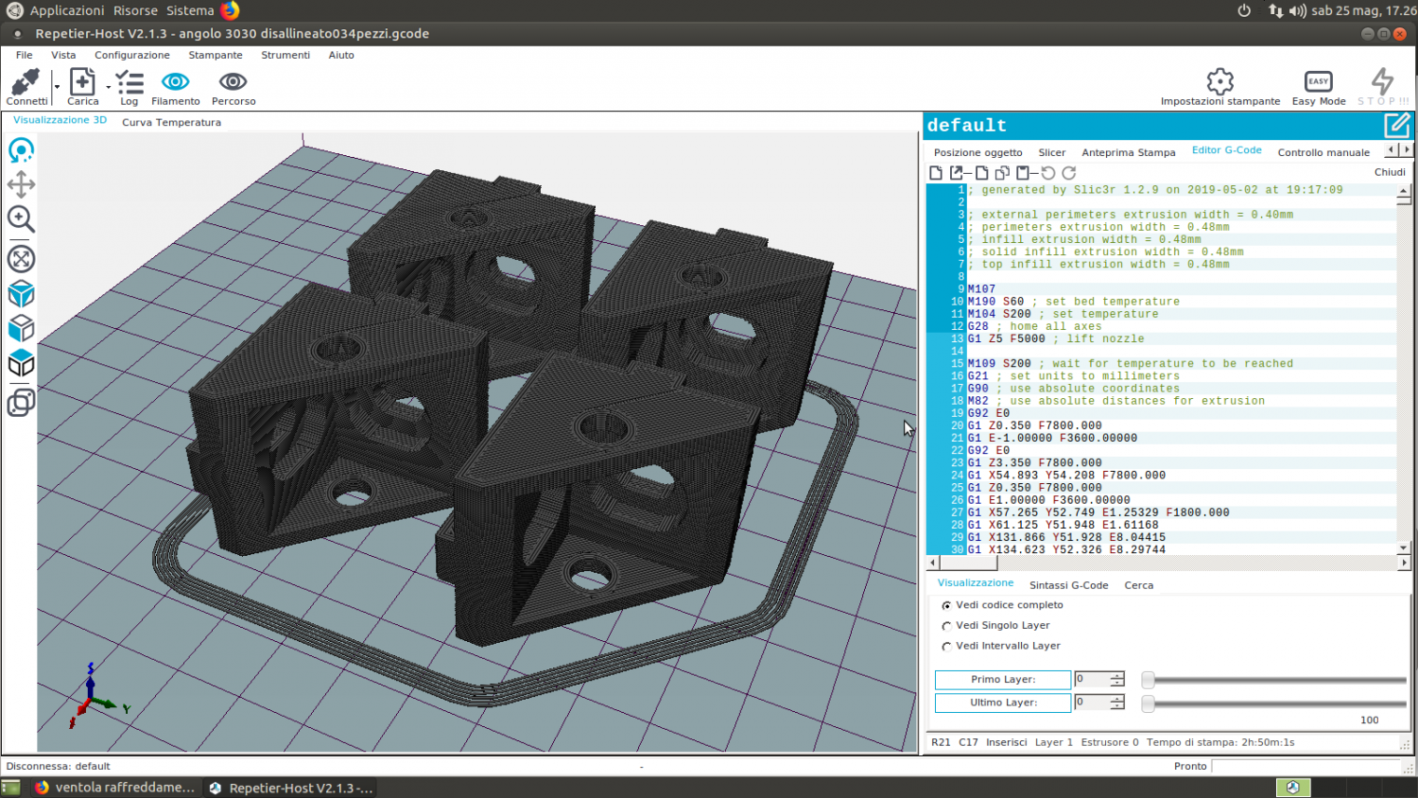1418x798 pixels.
Task: Click the Carica load file icon
Action: pyautogui.click(x=82, y=81)
